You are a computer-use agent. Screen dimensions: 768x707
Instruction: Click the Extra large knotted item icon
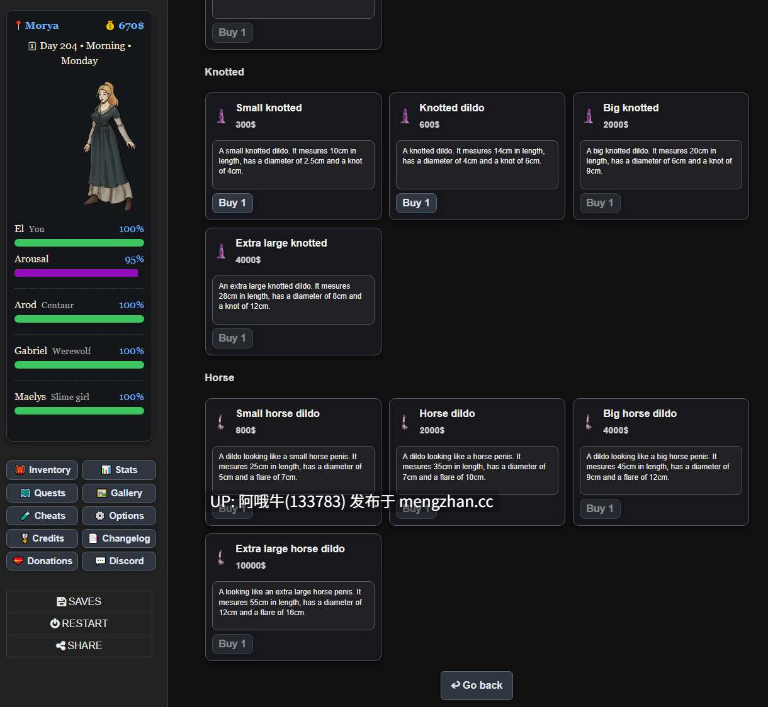click(x=221, y=251)
